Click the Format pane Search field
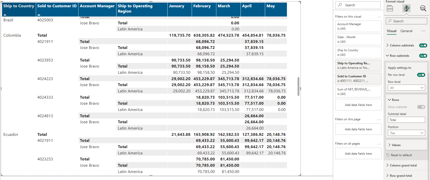Image resolution: width=430 pixels, height=180 pixels. [406, 21]
